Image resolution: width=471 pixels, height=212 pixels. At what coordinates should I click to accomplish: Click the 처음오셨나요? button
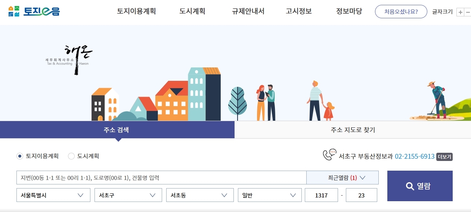[x=401, y=12]
